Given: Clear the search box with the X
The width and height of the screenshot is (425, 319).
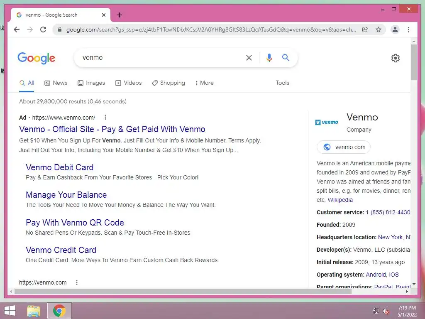Looking at the screenshot, I should [x=249, y=57].
